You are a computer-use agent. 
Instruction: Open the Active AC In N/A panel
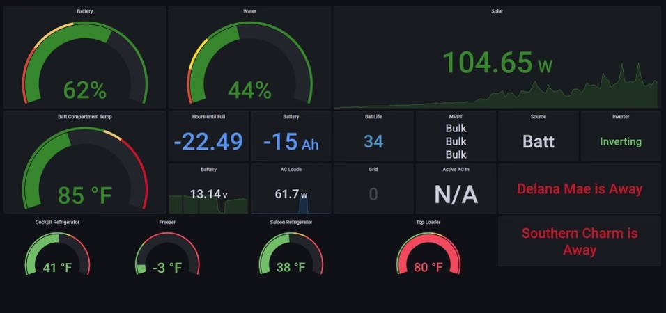point(456,188)
